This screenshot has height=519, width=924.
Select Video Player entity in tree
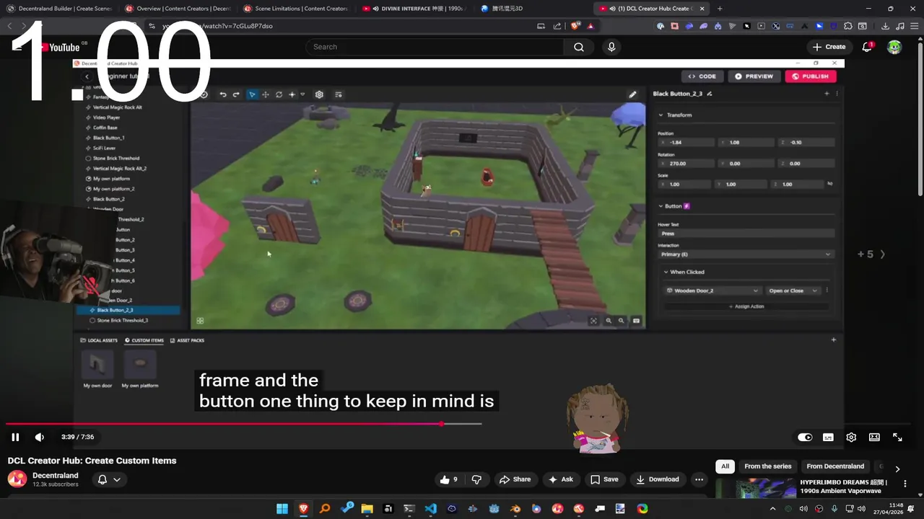(x=106, y=117)
